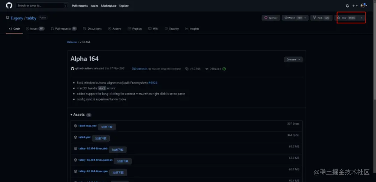The image size is (376, 182).
Task: Open the tabby repository link
Action: tap(32, 18)
